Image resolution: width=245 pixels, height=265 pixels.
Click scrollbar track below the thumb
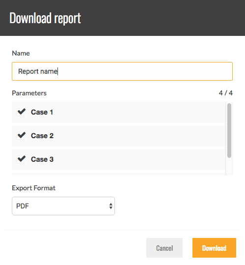click(229, 167)
